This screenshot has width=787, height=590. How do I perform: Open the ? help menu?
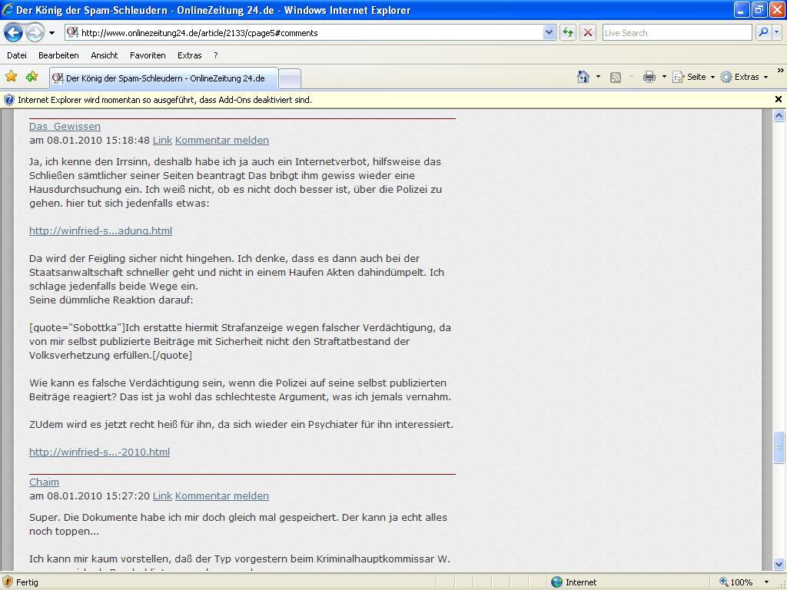click(x=215, y=55)
